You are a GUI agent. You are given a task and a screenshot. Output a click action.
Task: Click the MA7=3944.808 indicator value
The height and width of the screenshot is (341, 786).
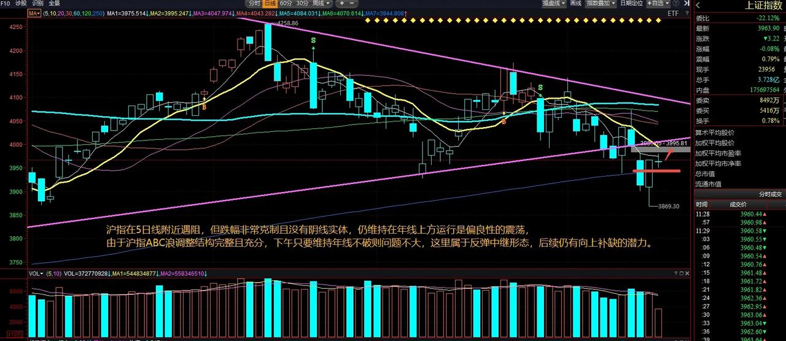coord(384,13)
